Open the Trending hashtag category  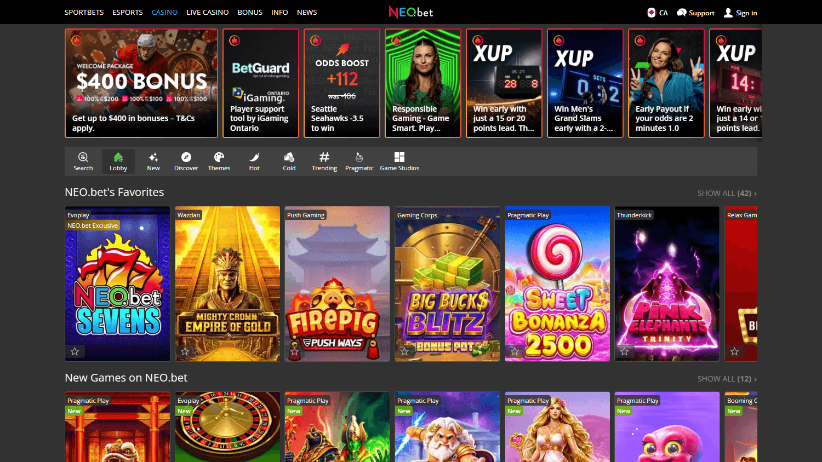[324, 161]
